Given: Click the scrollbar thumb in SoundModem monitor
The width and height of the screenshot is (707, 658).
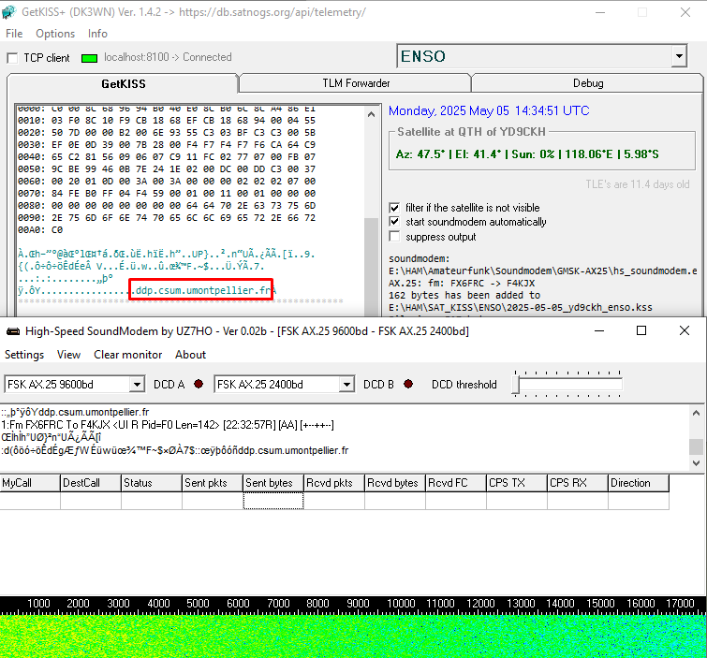Looking at the screenshot, I should point(696,446).
